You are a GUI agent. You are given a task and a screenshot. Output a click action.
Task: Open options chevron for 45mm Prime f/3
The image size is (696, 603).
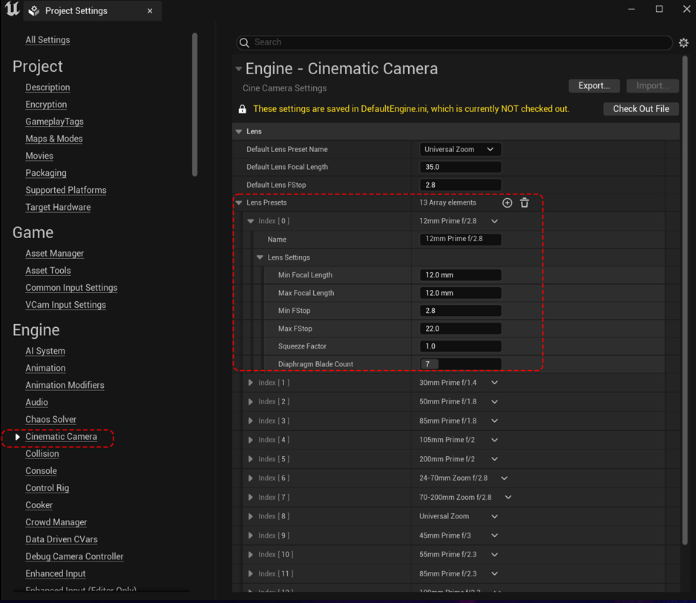(x=494, y=536)
